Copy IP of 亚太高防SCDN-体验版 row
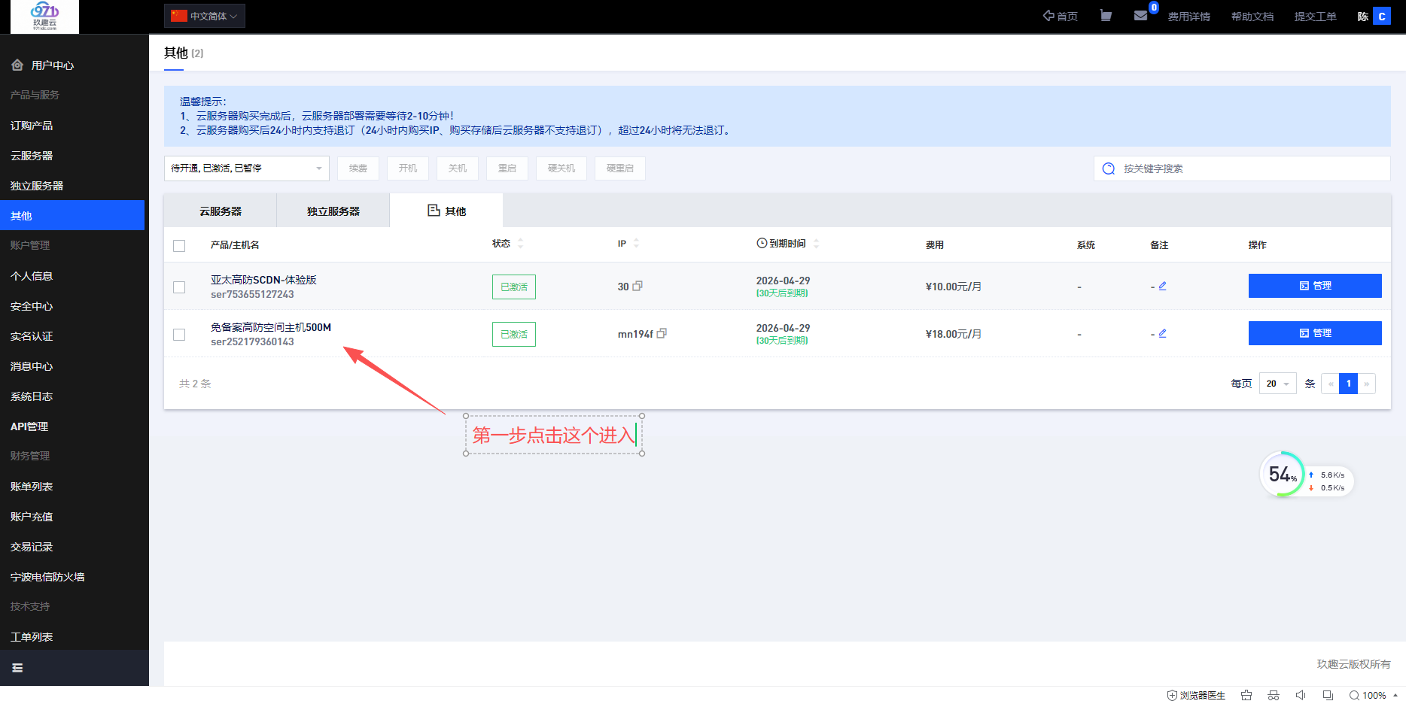Image resolution: width=1406 pixels, height=704 pixels. (x=638, y=287)
